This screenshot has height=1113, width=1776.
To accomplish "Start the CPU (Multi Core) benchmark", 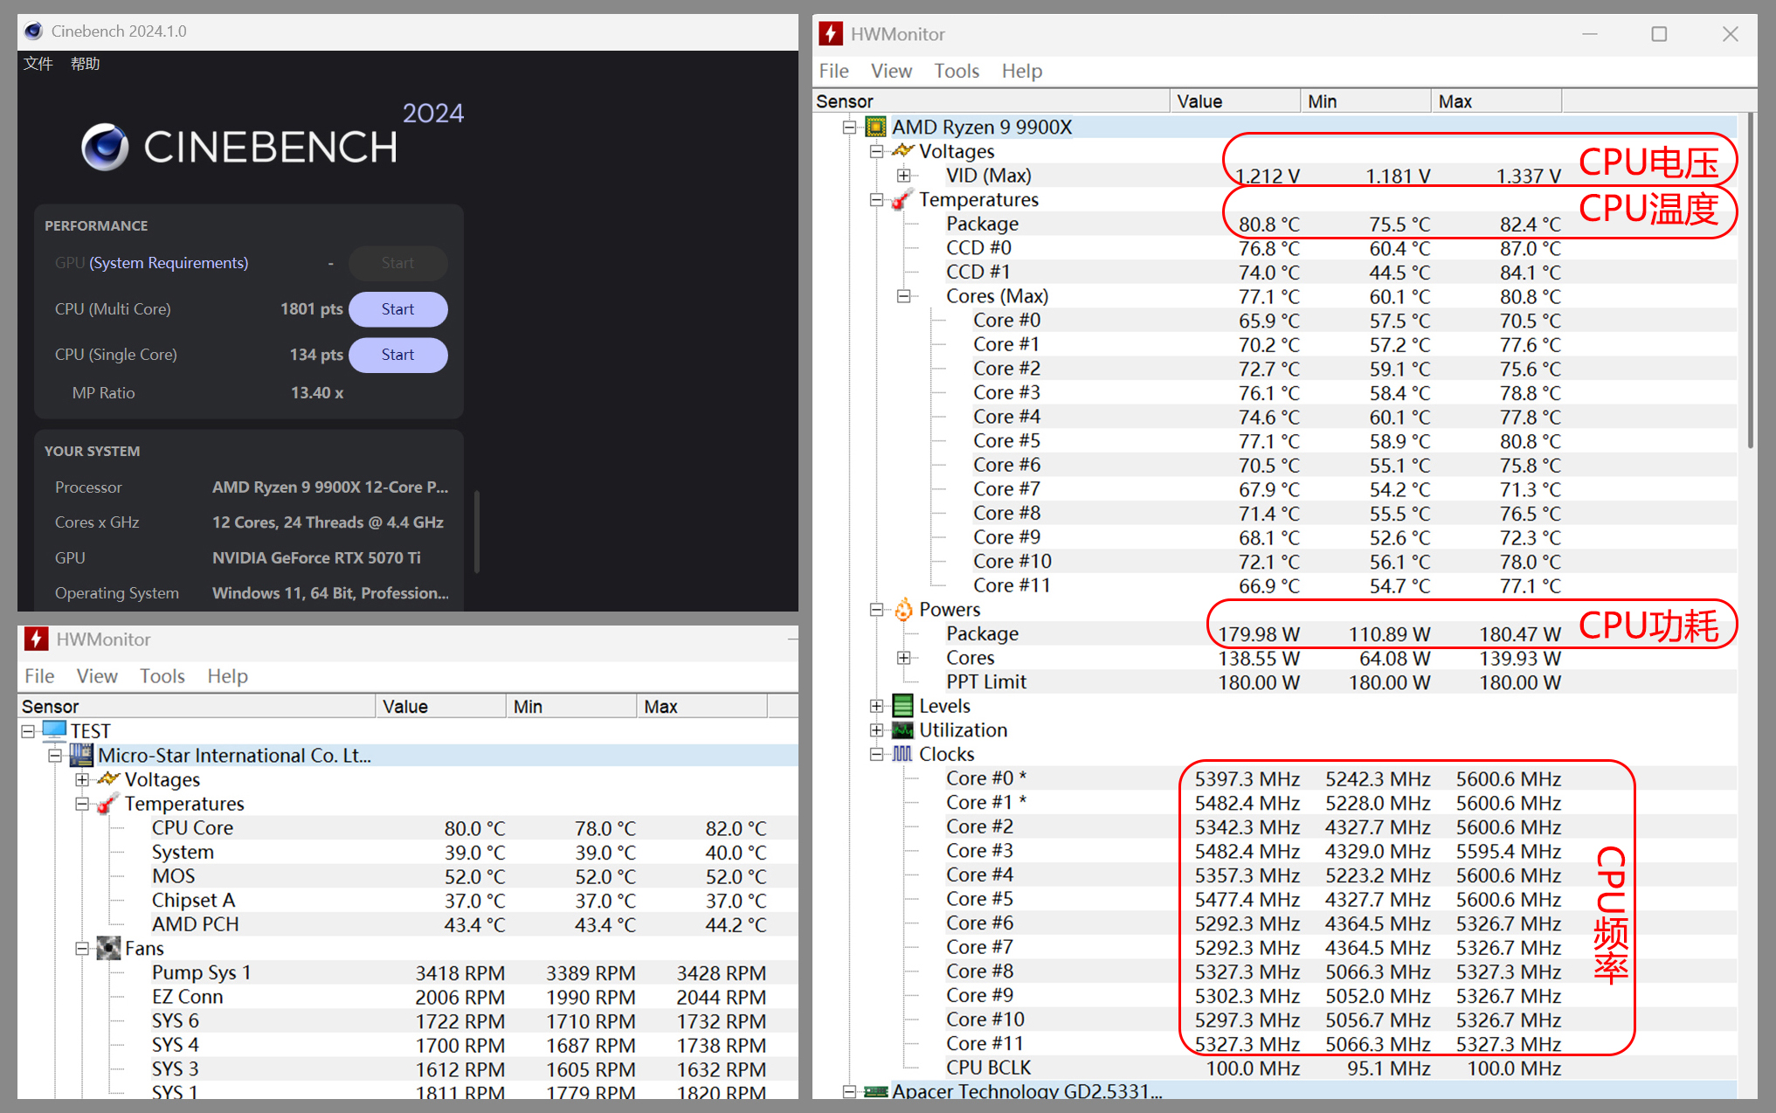I will point(397,309).
